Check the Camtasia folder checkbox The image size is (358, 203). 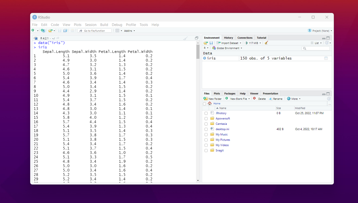coord(206,124)
